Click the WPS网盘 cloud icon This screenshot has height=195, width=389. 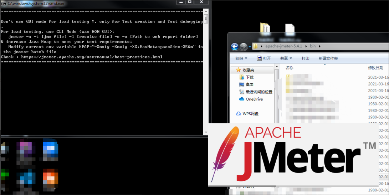239,114
